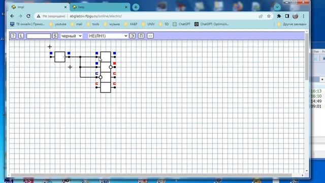Screen dimensions: 325x183
Task: Open the extensions puzzle icon
Action: point(279,16)
